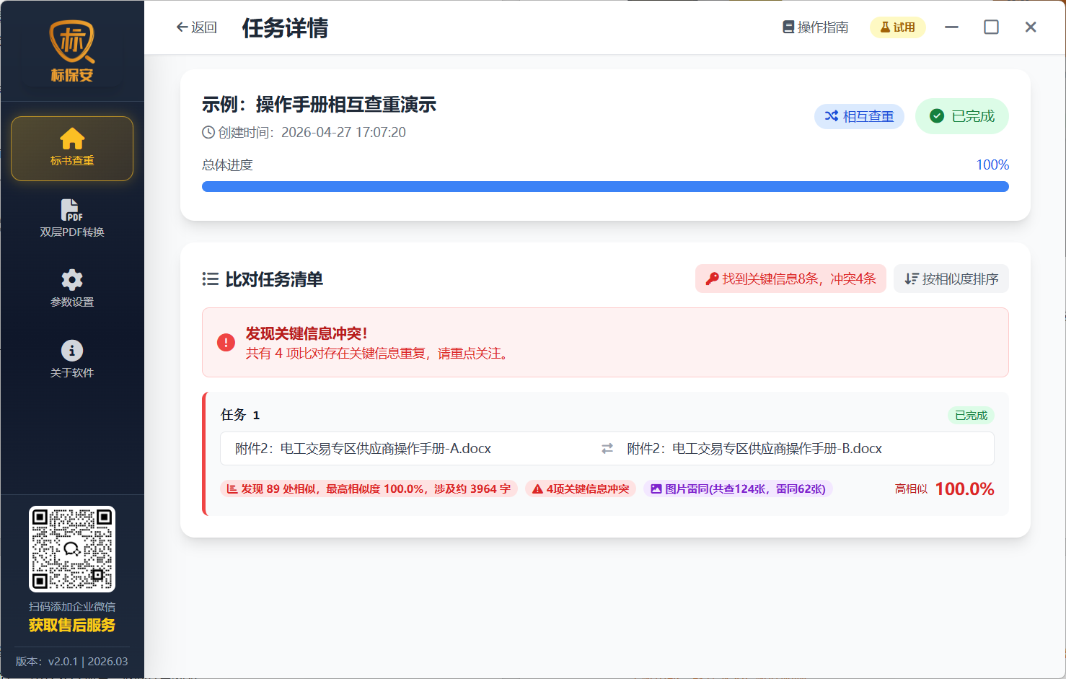Click the 标保安 logo in the sidebar

tap(72, 51)
